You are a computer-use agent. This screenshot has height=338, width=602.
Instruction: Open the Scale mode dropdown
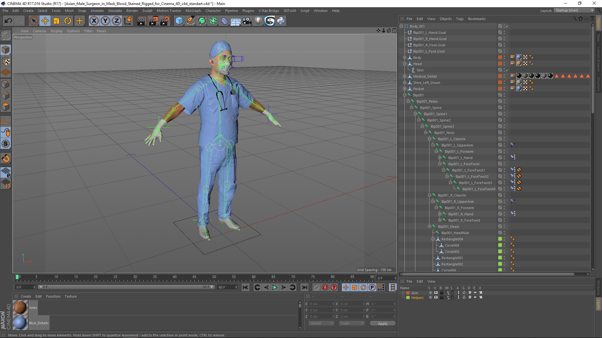tap(352, 323)
